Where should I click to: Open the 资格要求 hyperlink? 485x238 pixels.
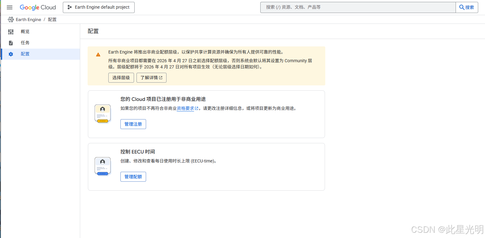pyautogui.click(x=185, y=108)
